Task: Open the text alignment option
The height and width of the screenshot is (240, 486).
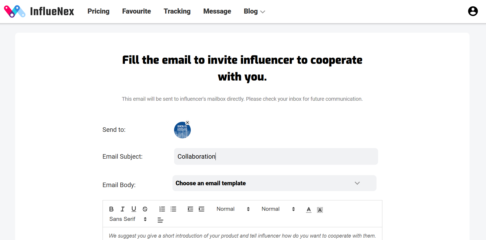Action: (160, 220)
